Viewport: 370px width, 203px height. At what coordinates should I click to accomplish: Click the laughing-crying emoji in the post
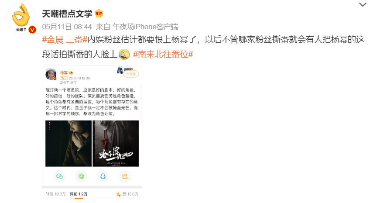[x=124, y=54]
